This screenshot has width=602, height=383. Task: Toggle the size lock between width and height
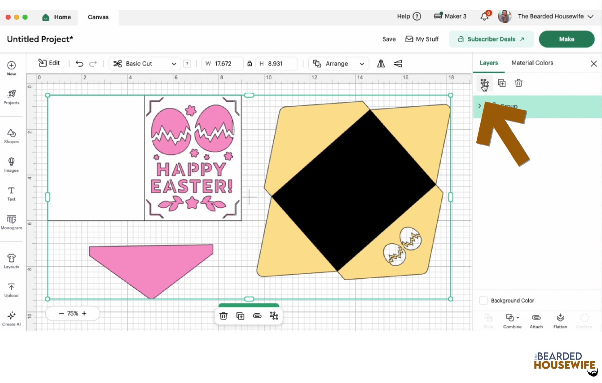tap(249, 64)
